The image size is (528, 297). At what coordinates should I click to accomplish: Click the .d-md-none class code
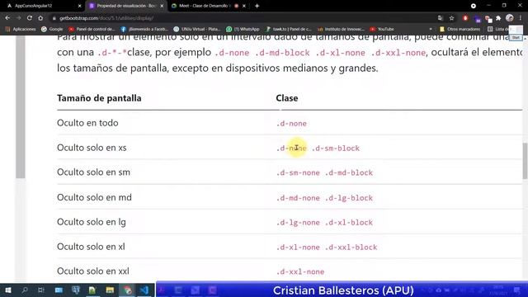point(298,198)
